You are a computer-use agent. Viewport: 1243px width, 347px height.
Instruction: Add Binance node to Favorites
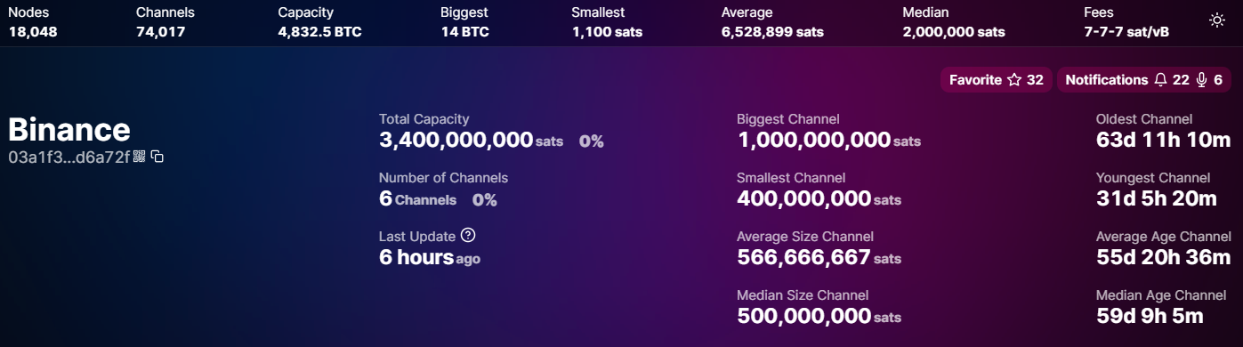click(x=997, y=80)
